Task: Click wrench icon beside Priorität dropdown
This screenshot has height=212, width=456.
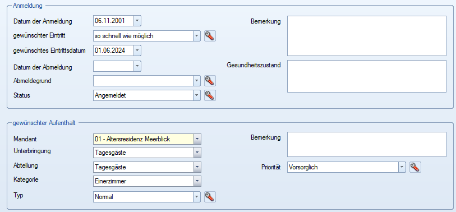Action: [x=415, y=167]
